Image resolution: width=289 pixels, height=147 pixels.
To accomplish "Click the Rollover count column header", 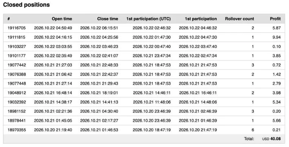I will coord(239,19).
